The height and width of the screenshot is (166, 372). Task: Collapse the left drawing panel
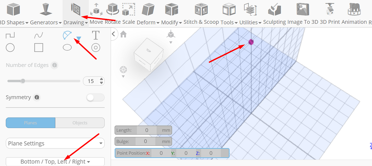114,34
